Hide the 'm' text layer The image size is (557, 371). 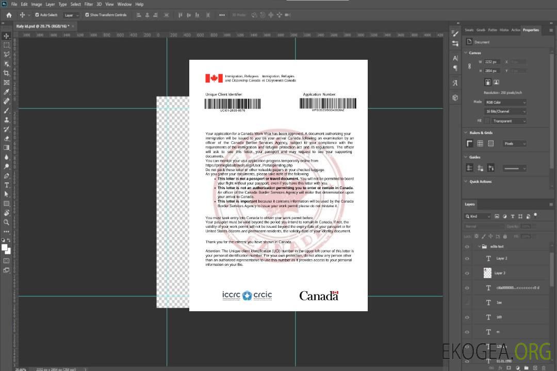point(467,332)
